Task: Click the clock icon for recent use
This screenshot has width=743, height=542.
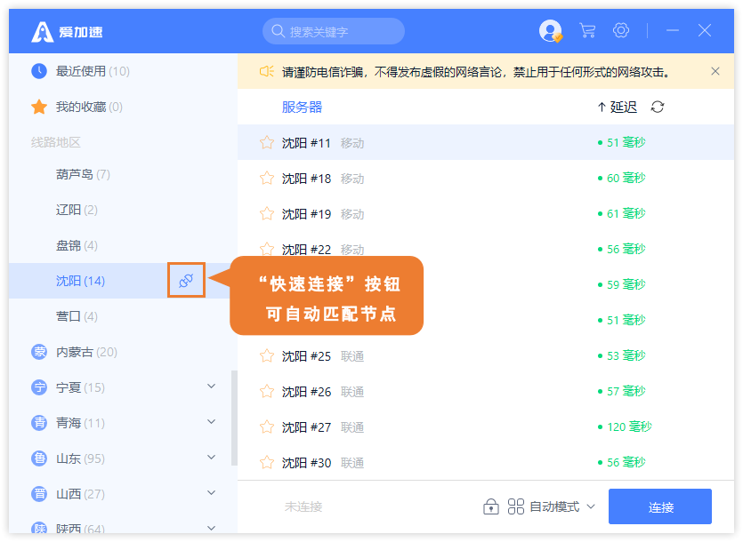Action: click(x=39, y=71)
